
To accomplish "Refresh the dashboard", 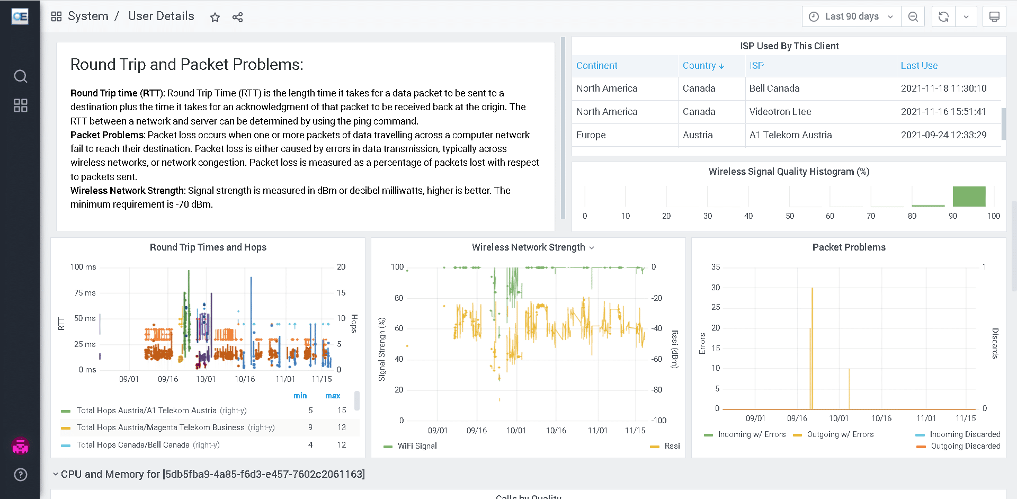I will pyautogui.click(x=943, y=16).
